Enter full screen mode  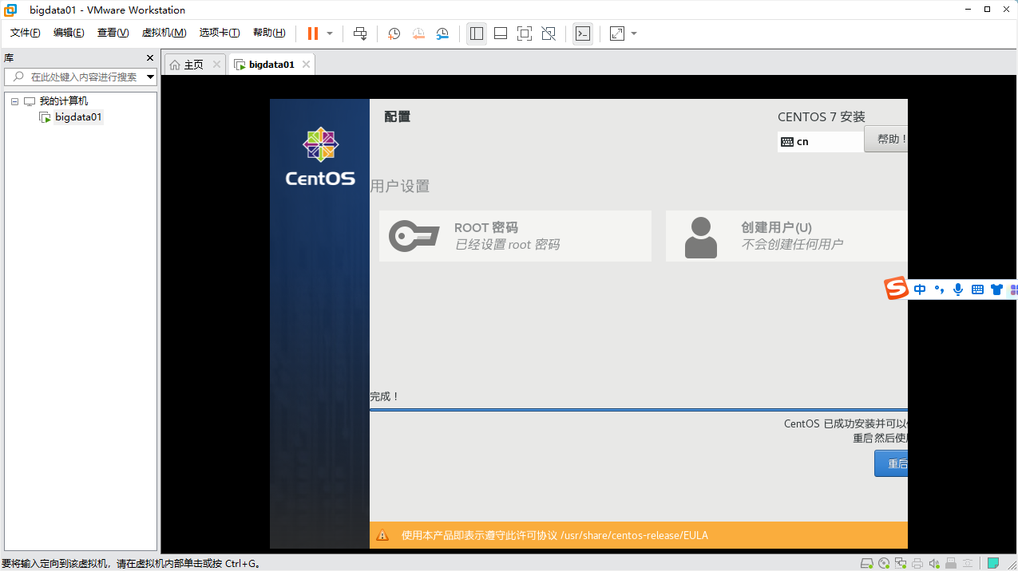point(525,33)
